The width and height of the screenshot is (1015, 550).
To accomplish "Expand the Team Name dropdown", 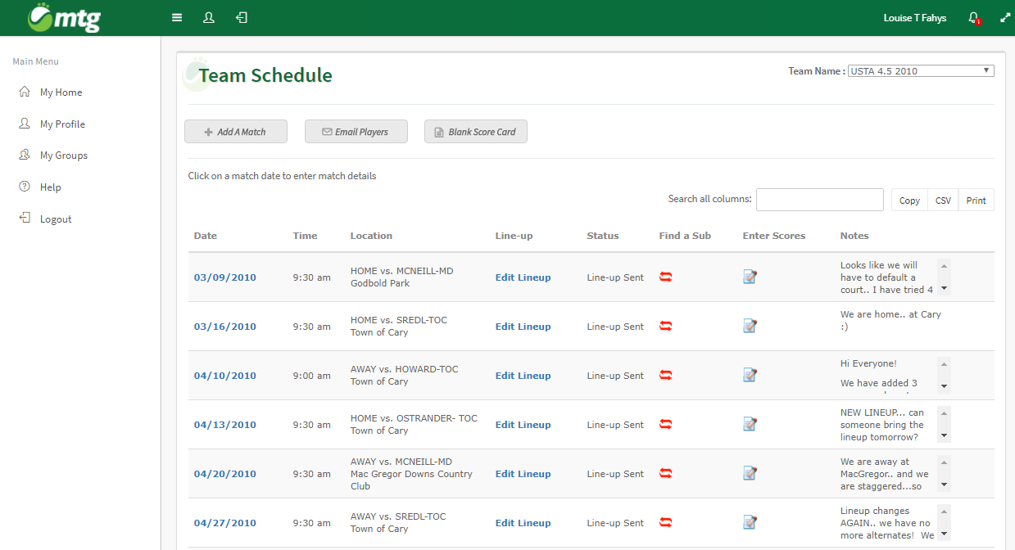I will click(921, 71).
